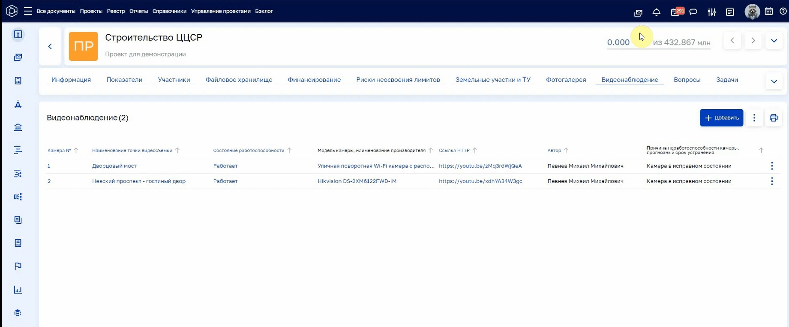Viewport: 789px width, 327px height.
Task: Open the Справочники menu
Action: 169,11
